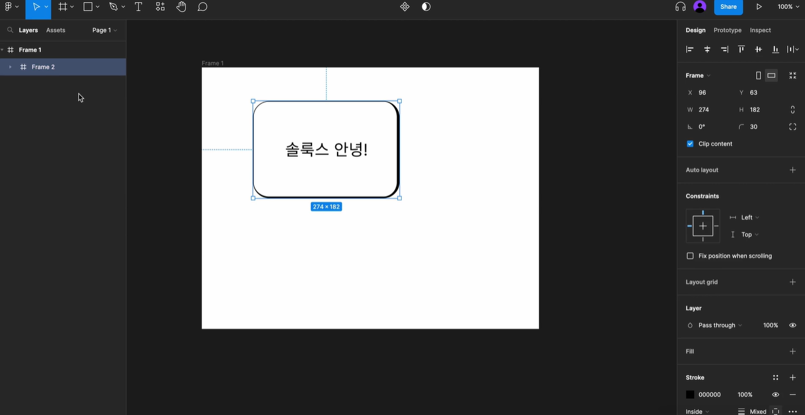Click the Share button
This screenshot has width=805, height=415.
[x=728, y=7]
